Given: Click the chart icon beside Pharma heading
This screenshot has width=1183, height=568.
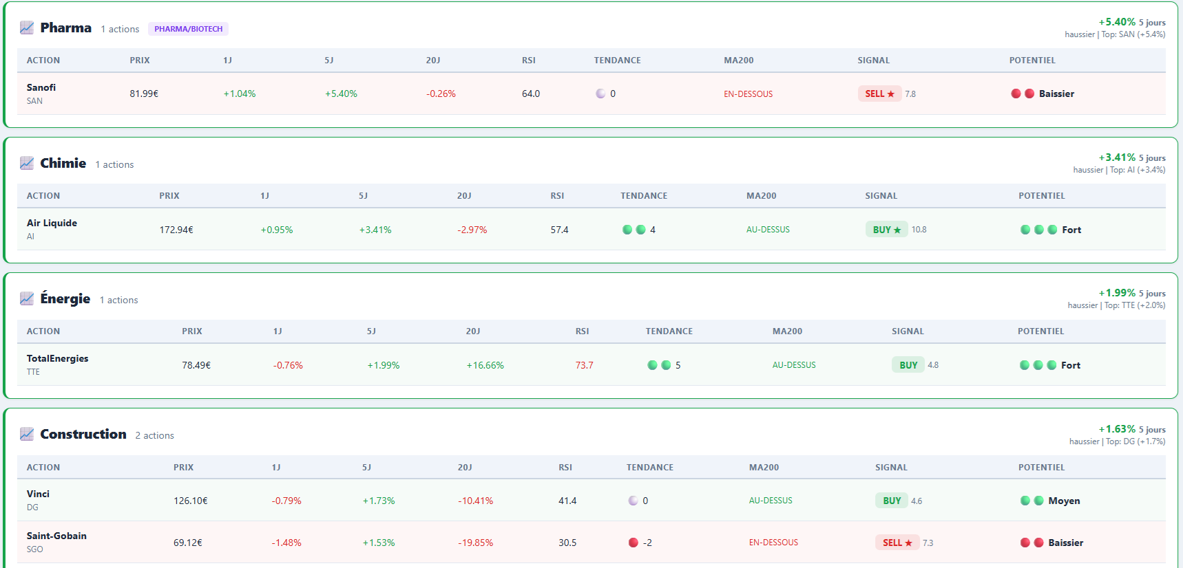Looking at the screenshot, I should tap(27, 28).
